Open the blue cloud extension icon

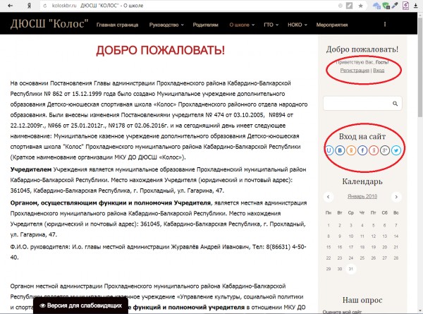[376, 6]
